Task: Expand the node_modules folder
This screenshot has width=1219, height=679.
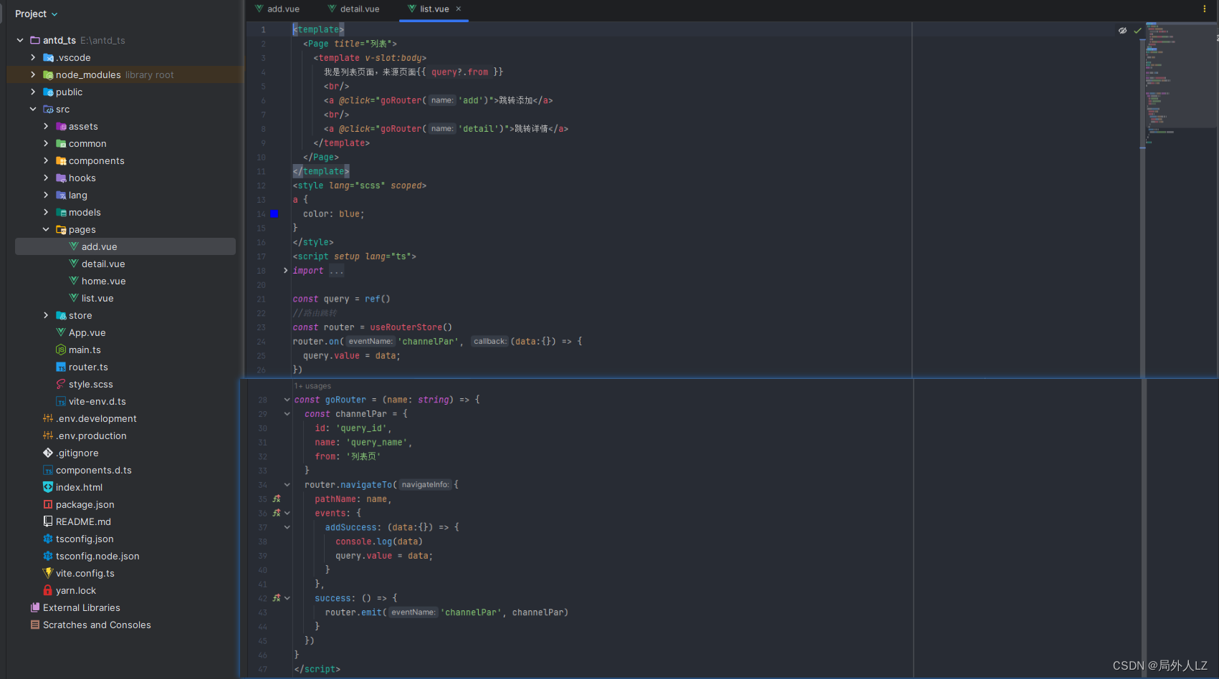Action: (33, 74)
